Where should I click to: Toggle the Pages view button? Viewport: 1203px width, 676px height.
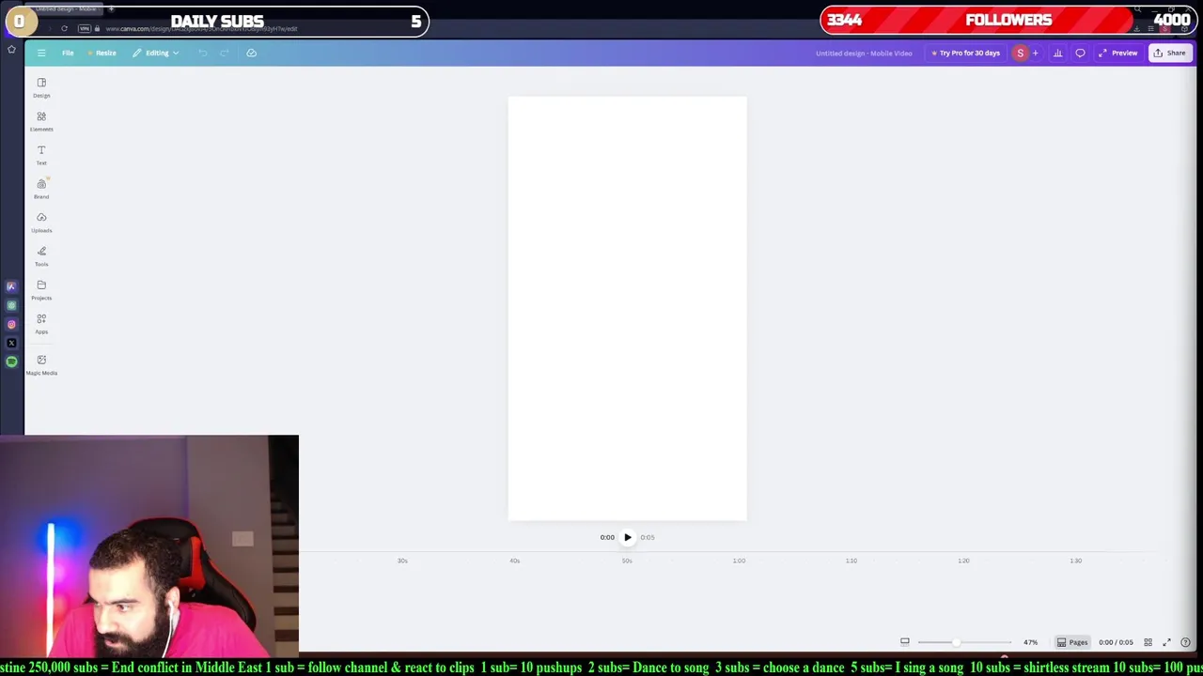point(1072,642)
